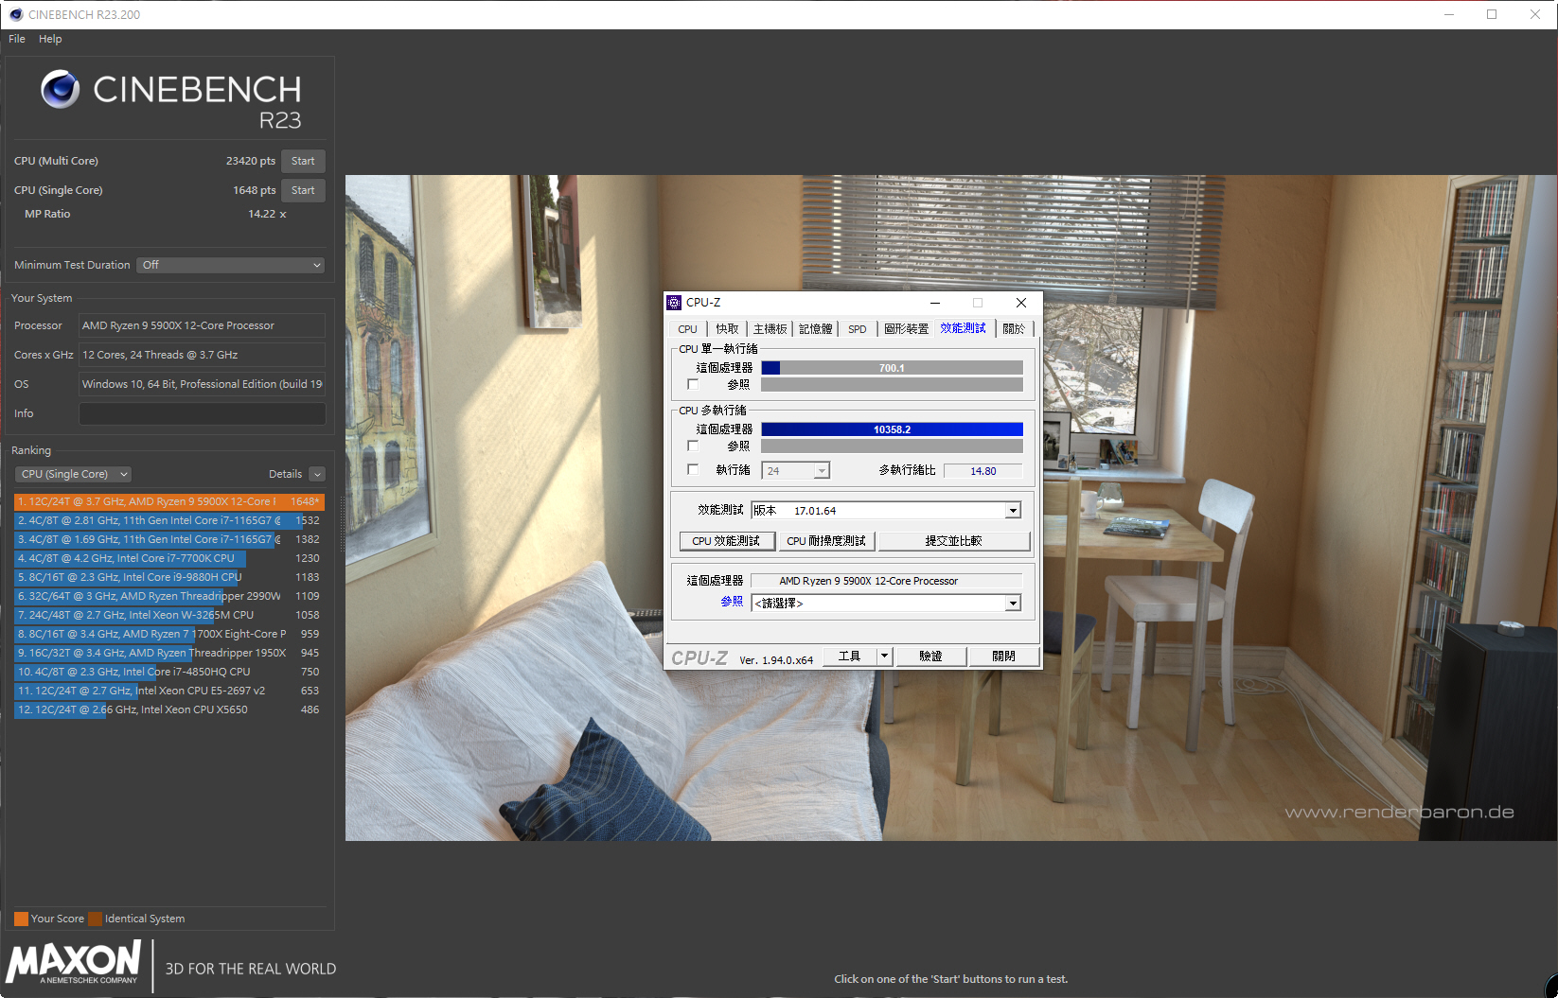Switch to the CPU tab in CPU-Z

pyautogui.click(x=688, y=329)
